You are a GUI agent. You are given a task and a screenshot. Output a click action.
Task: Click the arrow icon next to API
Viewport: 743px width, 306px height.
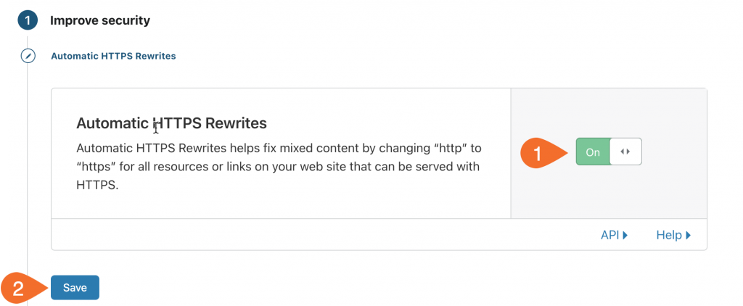point(625,235)
